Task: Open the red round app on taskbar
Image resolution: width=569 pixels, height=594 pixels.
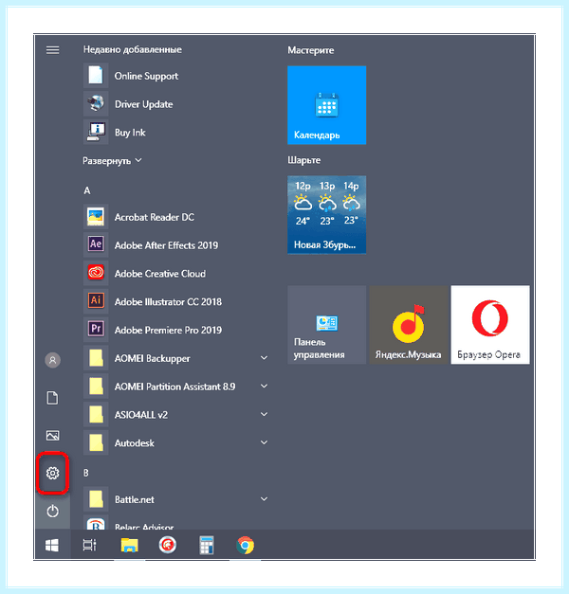Action: tap(168, 546)
